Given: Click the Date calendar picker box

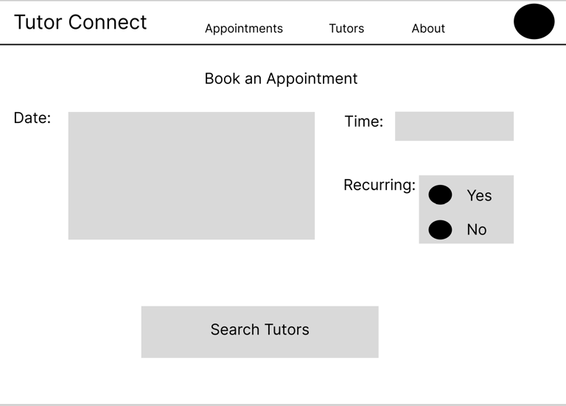Looking at the screenshot, I should [x=191, y=175].
